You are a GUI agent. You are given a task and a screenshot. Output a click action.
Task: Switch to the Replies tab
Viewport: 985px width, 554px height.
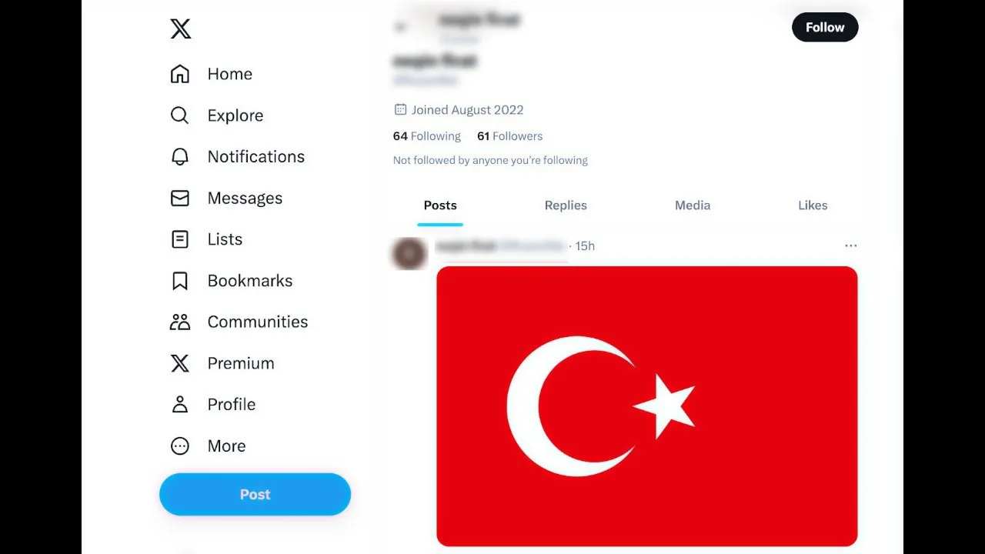(x=566, y=205)
